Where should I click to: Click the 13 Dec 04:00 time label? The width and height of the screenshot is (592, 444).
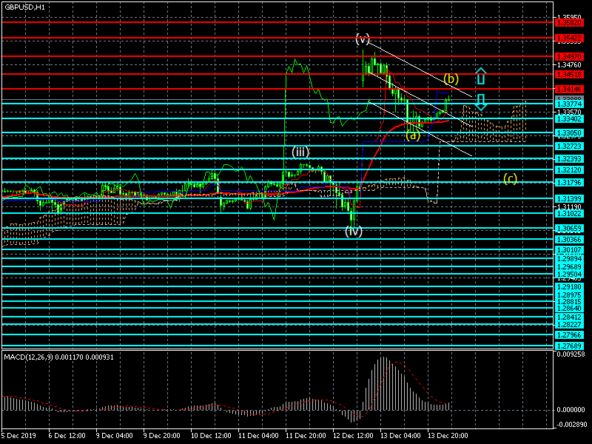(x=400, y=437)
